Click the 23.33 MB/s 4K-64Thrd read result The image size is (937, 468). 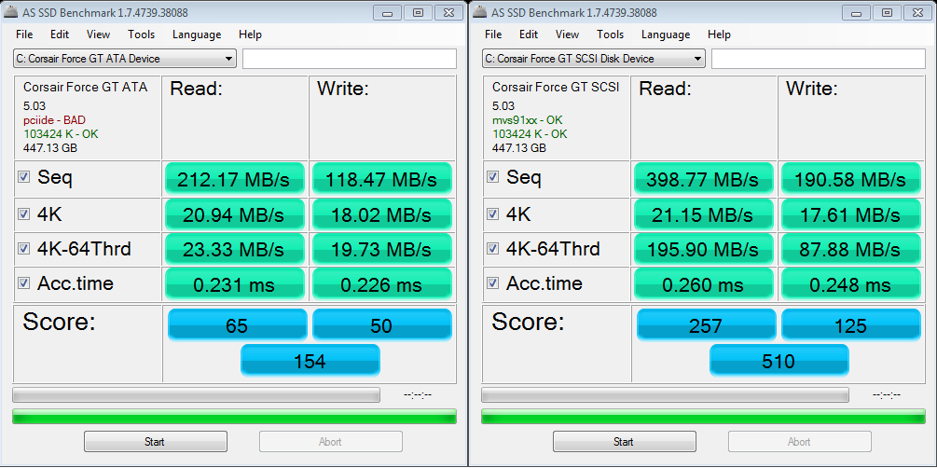tap(234, 250)
